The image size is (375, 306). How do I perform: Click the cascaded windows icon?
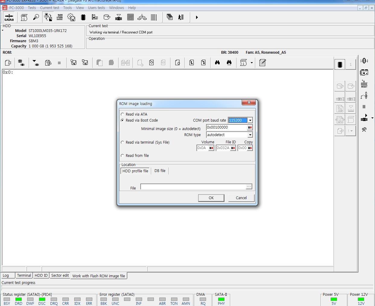170,18
